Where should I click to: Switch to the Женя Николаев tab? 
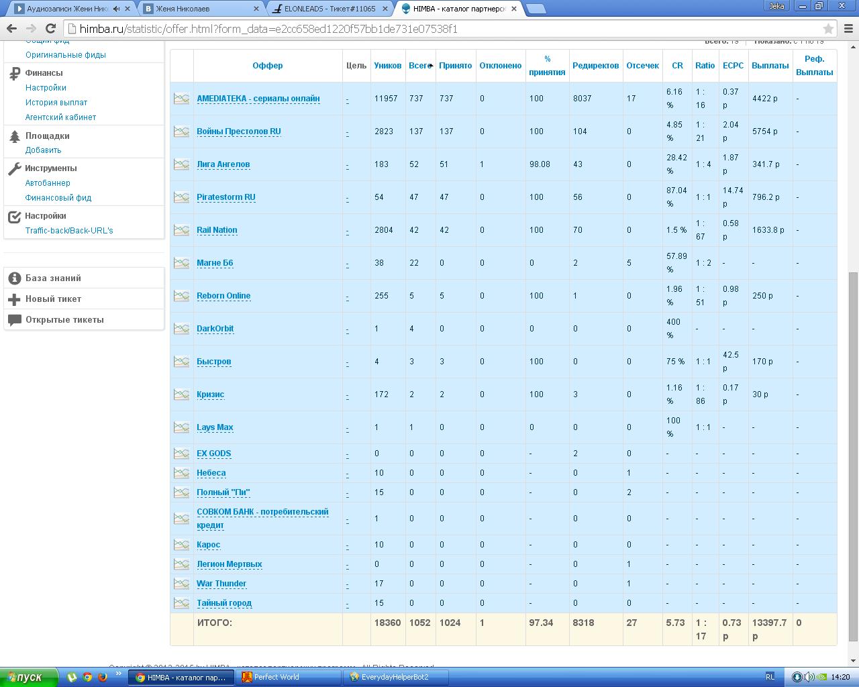click(x=200, y=9)
